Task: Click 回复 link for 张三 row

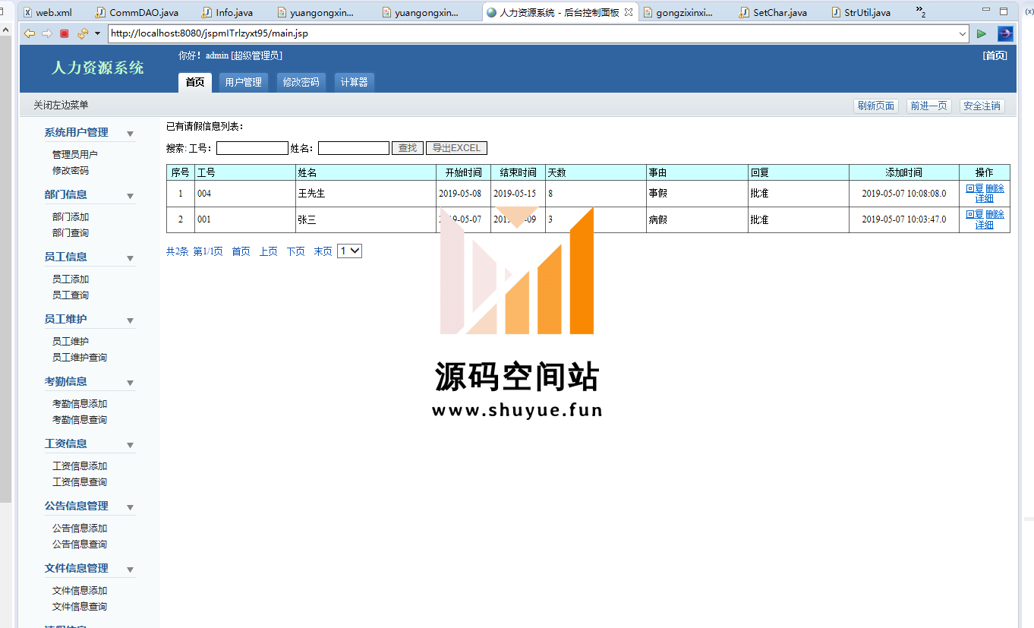Action: click(974, 214)
